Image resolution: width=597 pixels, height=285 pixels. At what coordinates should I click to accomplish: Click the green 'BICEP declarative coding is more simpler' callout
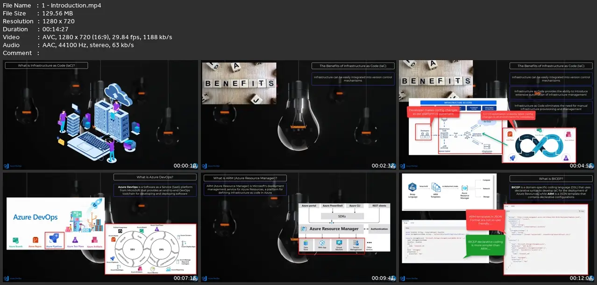point(485,245)
